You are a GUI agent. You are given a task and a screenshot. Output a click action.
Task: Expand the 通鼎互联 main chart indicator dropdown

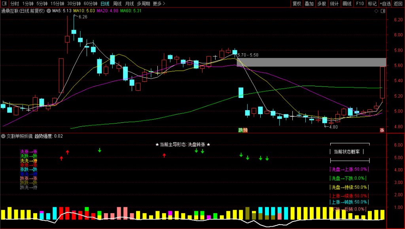[49, 11]
